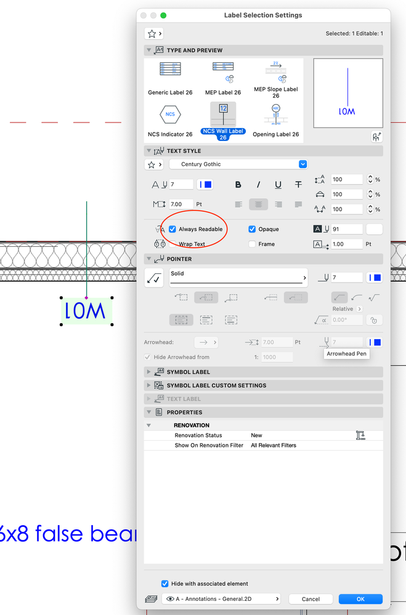Pick the NCS Indicator 26 label type
Viewport: 406px width, 615px height.
(x=170, y=121)
